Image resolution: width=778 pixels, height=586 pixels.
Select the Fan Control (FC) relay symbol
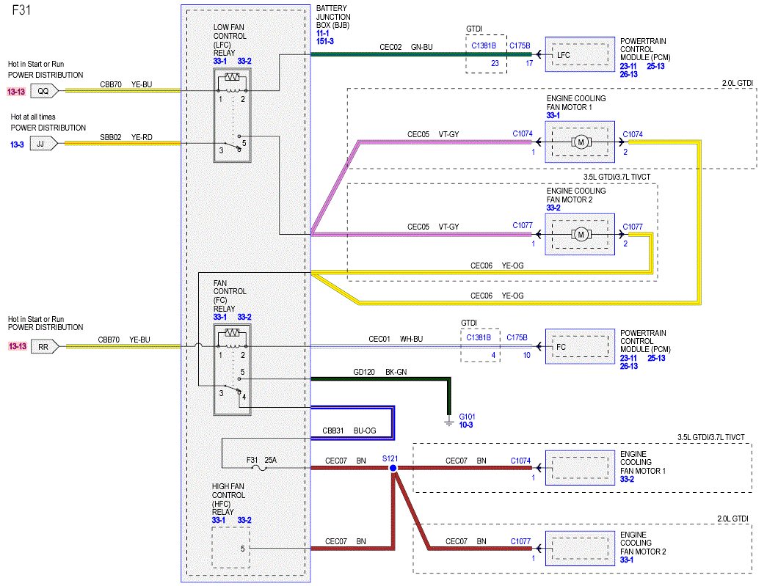[x=232, y=370]
